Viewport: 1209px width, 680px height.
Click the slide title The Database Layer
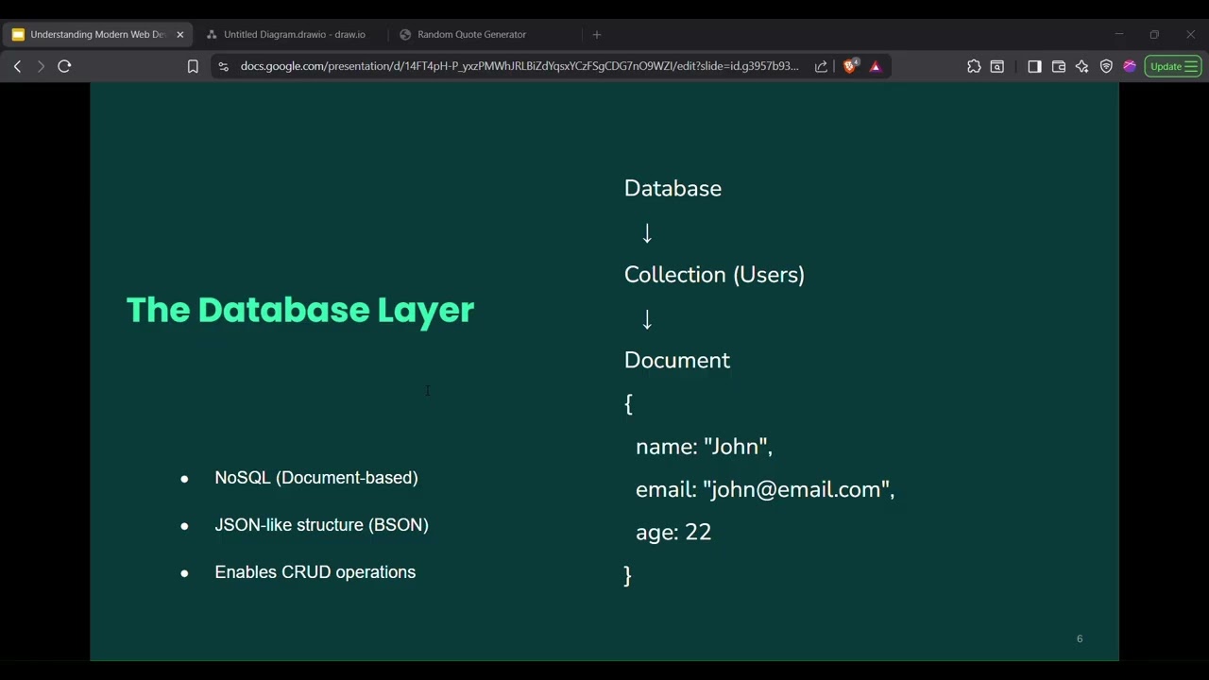300,310
